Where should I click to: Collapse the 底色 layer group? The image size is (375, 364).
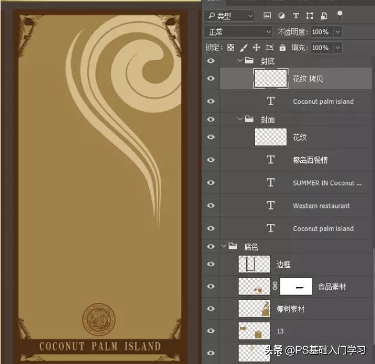click(x=224, y=246)
